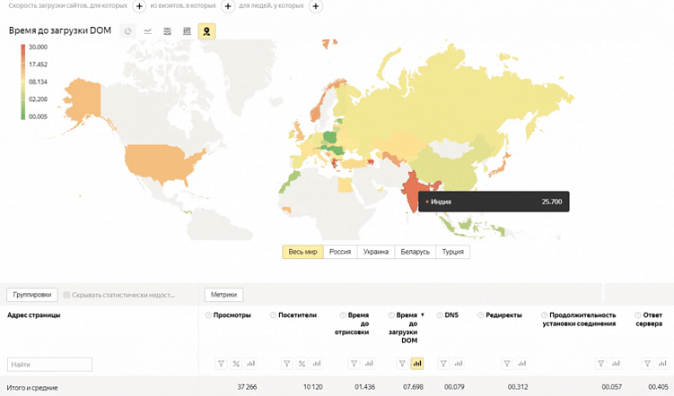Switch to column chart view
674x396 pixels.
point(187,31)
